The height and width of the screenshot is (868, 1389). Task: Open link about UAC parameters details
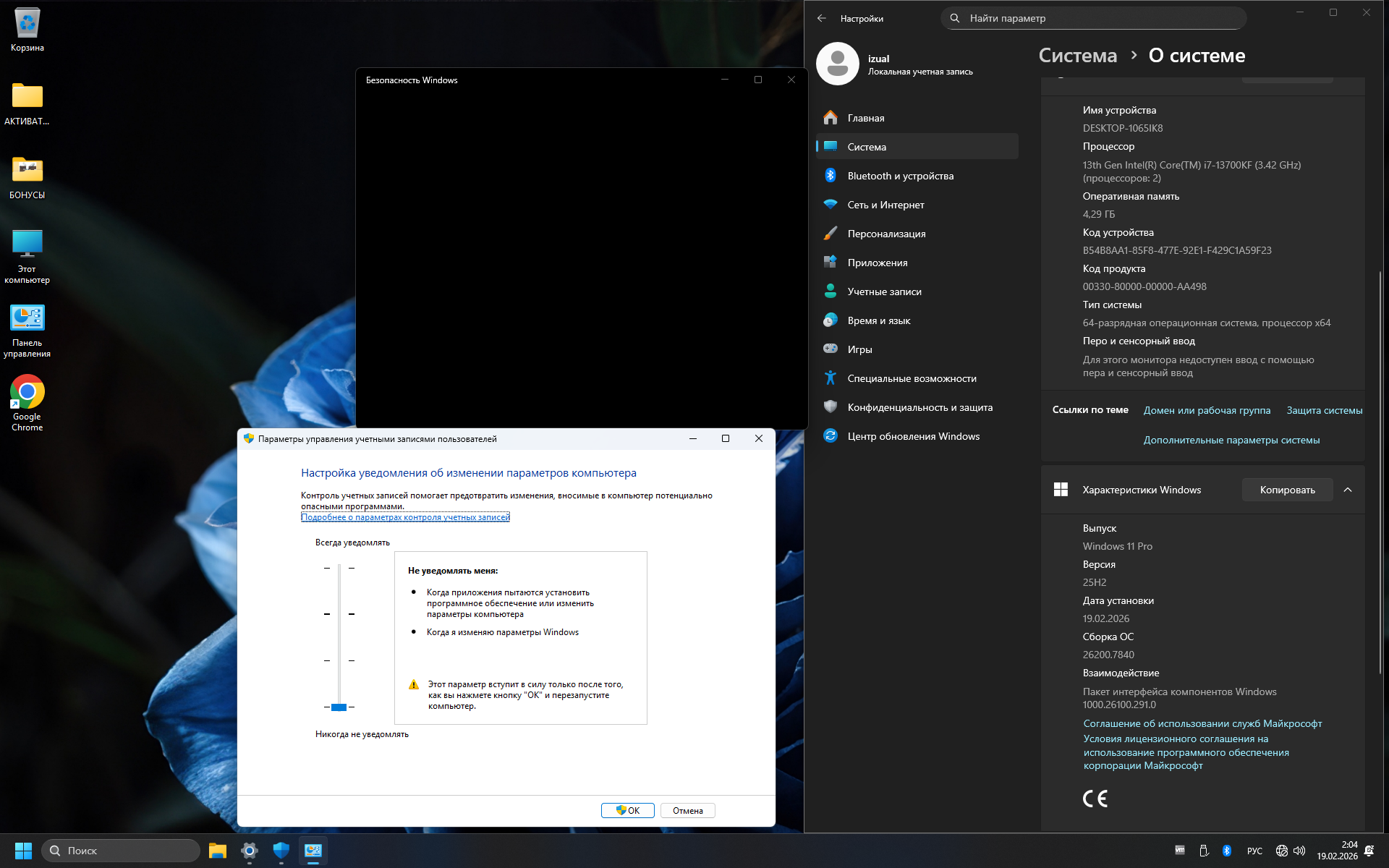pyautogui.click(x=405, y=517)
